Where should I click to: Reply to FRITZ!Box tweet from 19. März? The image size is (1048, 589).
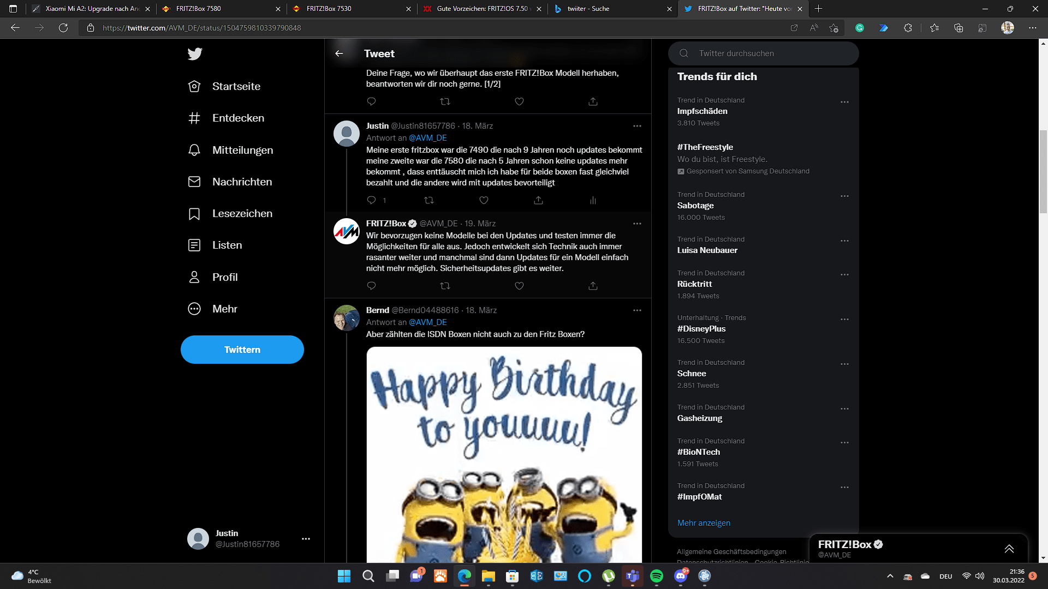coord(372,286)
